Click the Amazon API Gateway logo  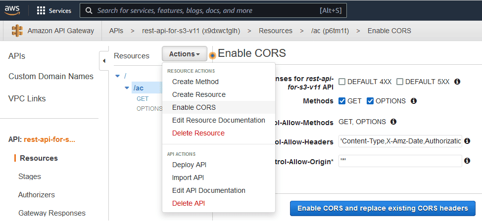17,31
